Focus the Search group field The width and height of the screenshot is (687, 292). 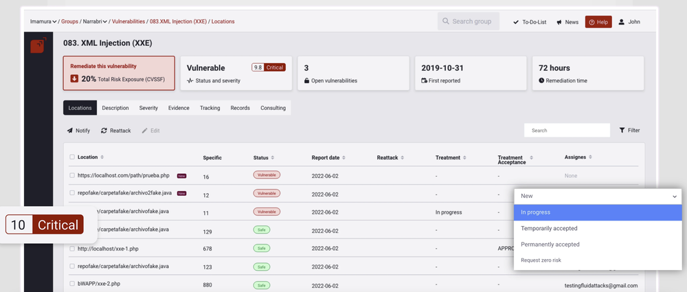(469, 21)
